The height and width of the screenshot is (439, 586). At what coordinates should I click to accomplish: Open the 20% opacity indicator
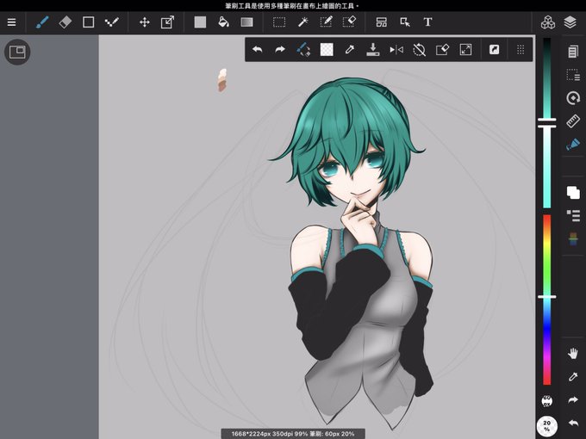pos(546,426)
